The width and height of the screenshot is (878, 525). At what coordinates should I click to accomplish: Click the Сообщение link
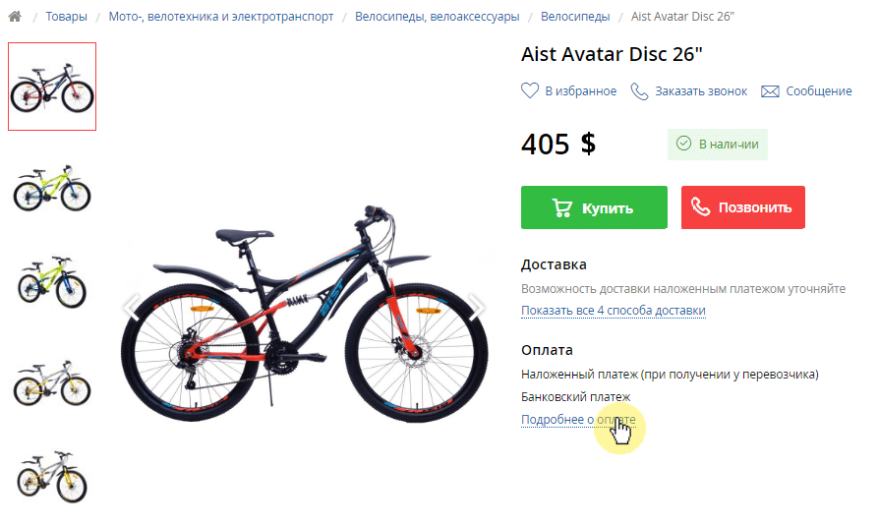[819, 91]
